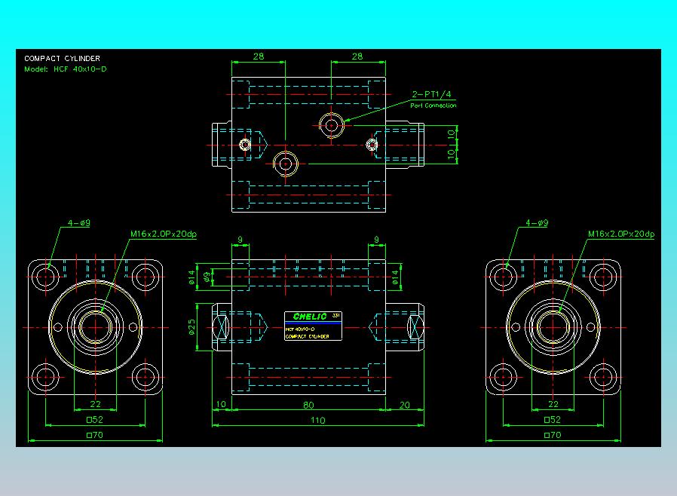Select the "ø25" rod diameter dimension
677x496 pixels.
click(x=191, y=327)
